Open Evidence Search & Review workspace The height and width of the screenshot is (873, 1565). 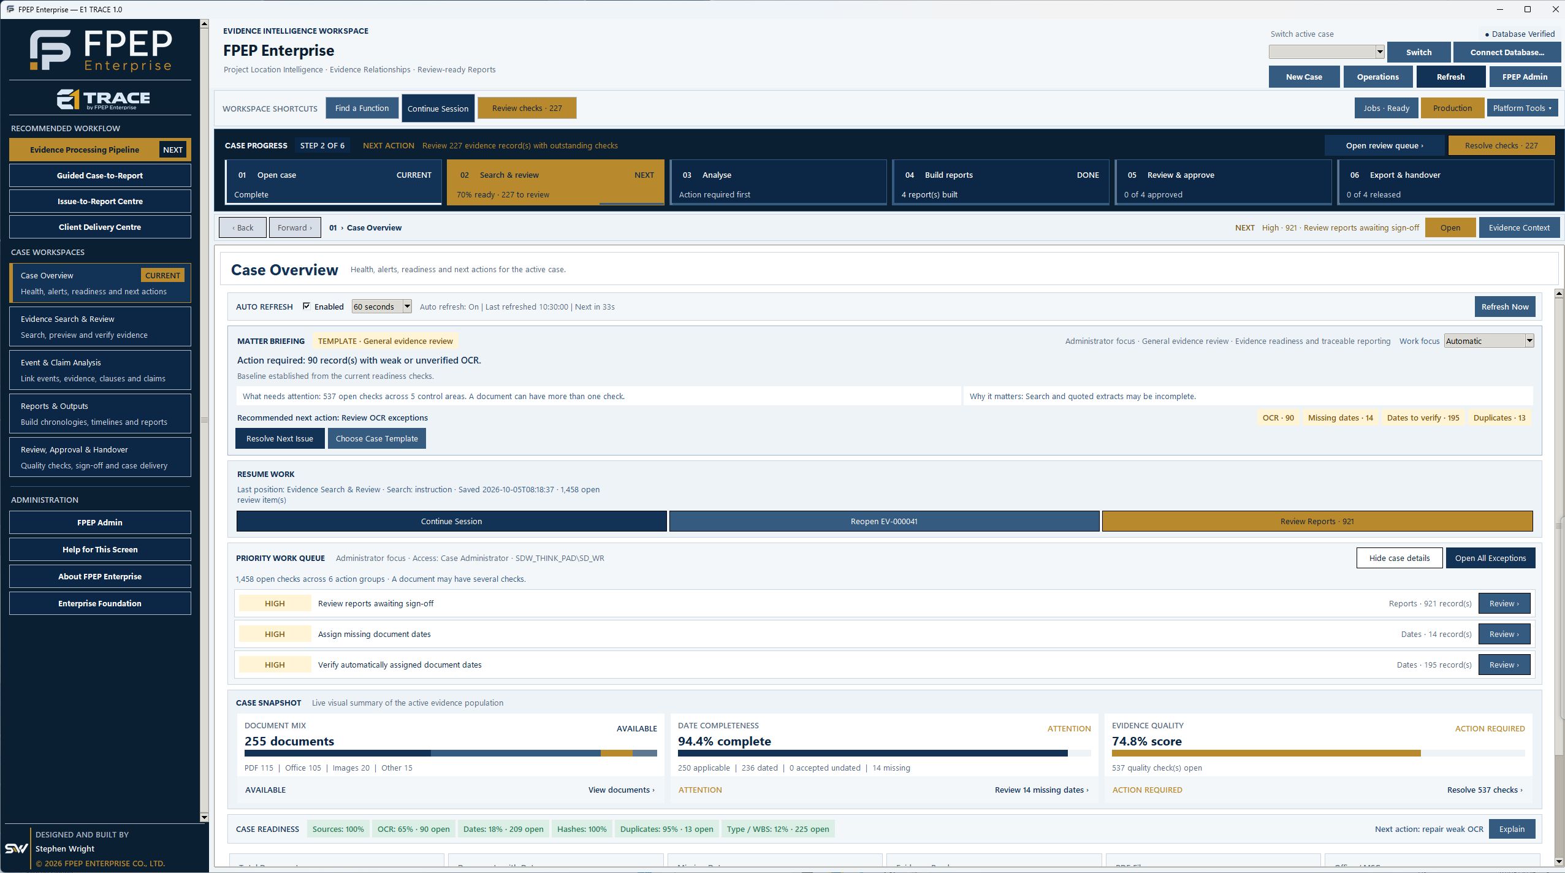coord(100,327)
